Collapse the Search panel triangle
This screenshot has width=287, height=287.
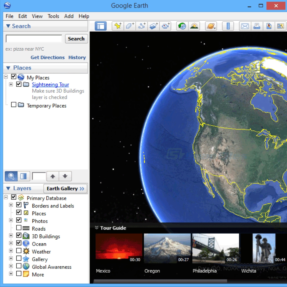8,26
